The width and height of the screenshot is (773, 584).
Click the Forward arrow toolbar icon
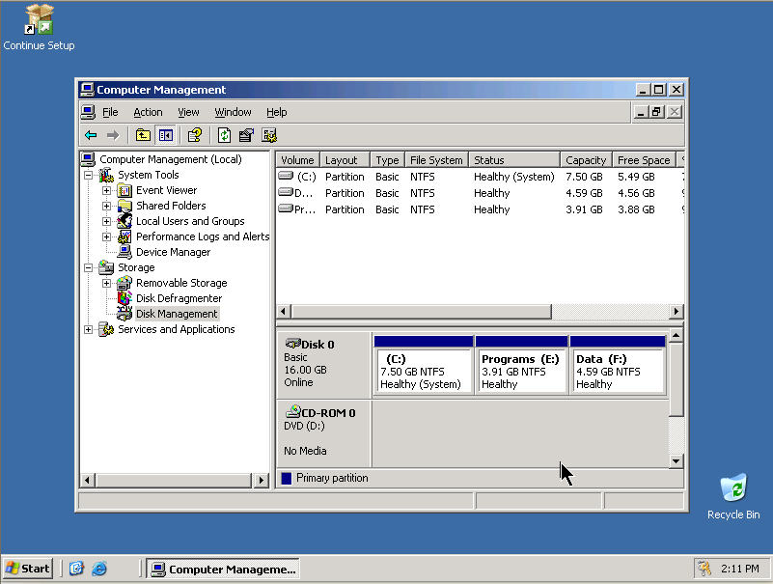point(113,135)
